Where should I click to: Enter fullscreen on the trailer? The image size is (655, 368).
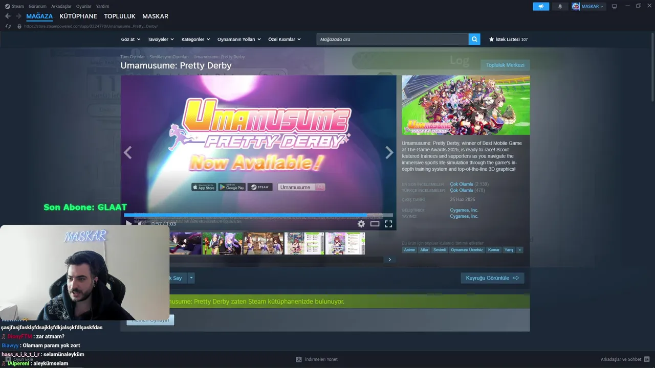point(388,224)
